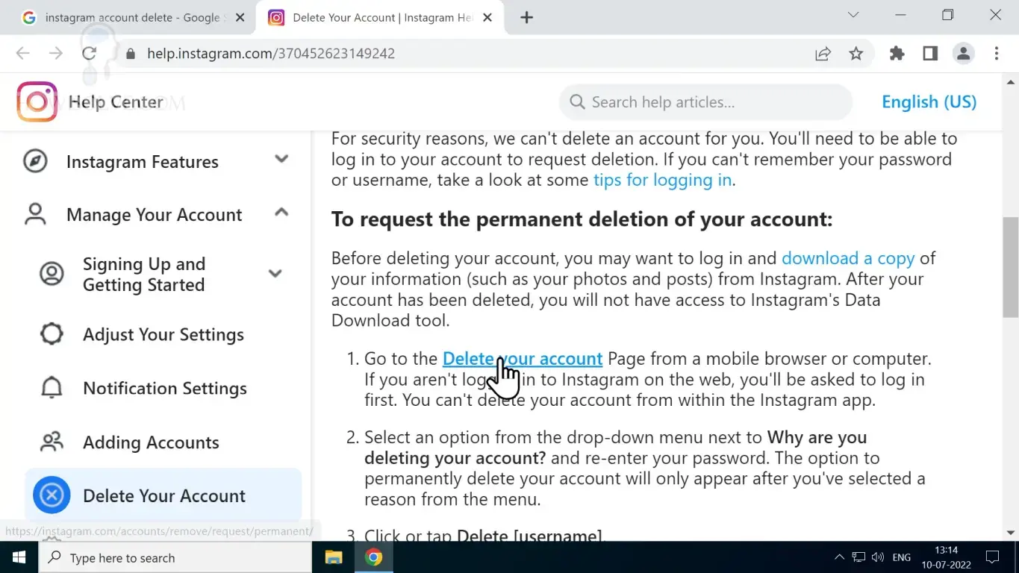Open the Chrome profile avatar
Image resolution: width=1019 pixels, height=573 pixels.
tap(963, 53)
